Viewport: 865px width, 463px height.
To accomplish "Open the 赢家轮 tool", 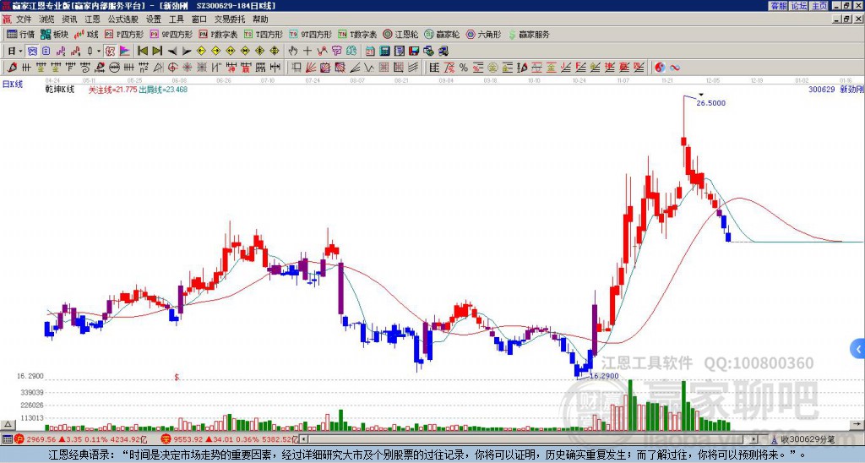I will (442, 34).
